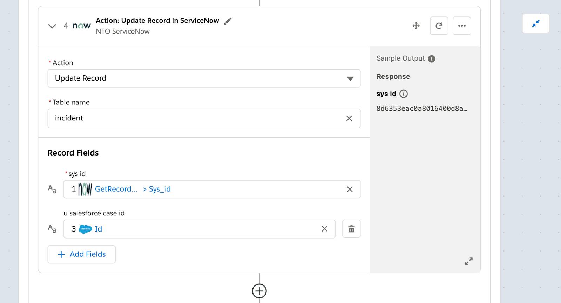561x303 pixels.
Task: Click the NTO ServiceNow connection name
Action: [x=123, y=31]
